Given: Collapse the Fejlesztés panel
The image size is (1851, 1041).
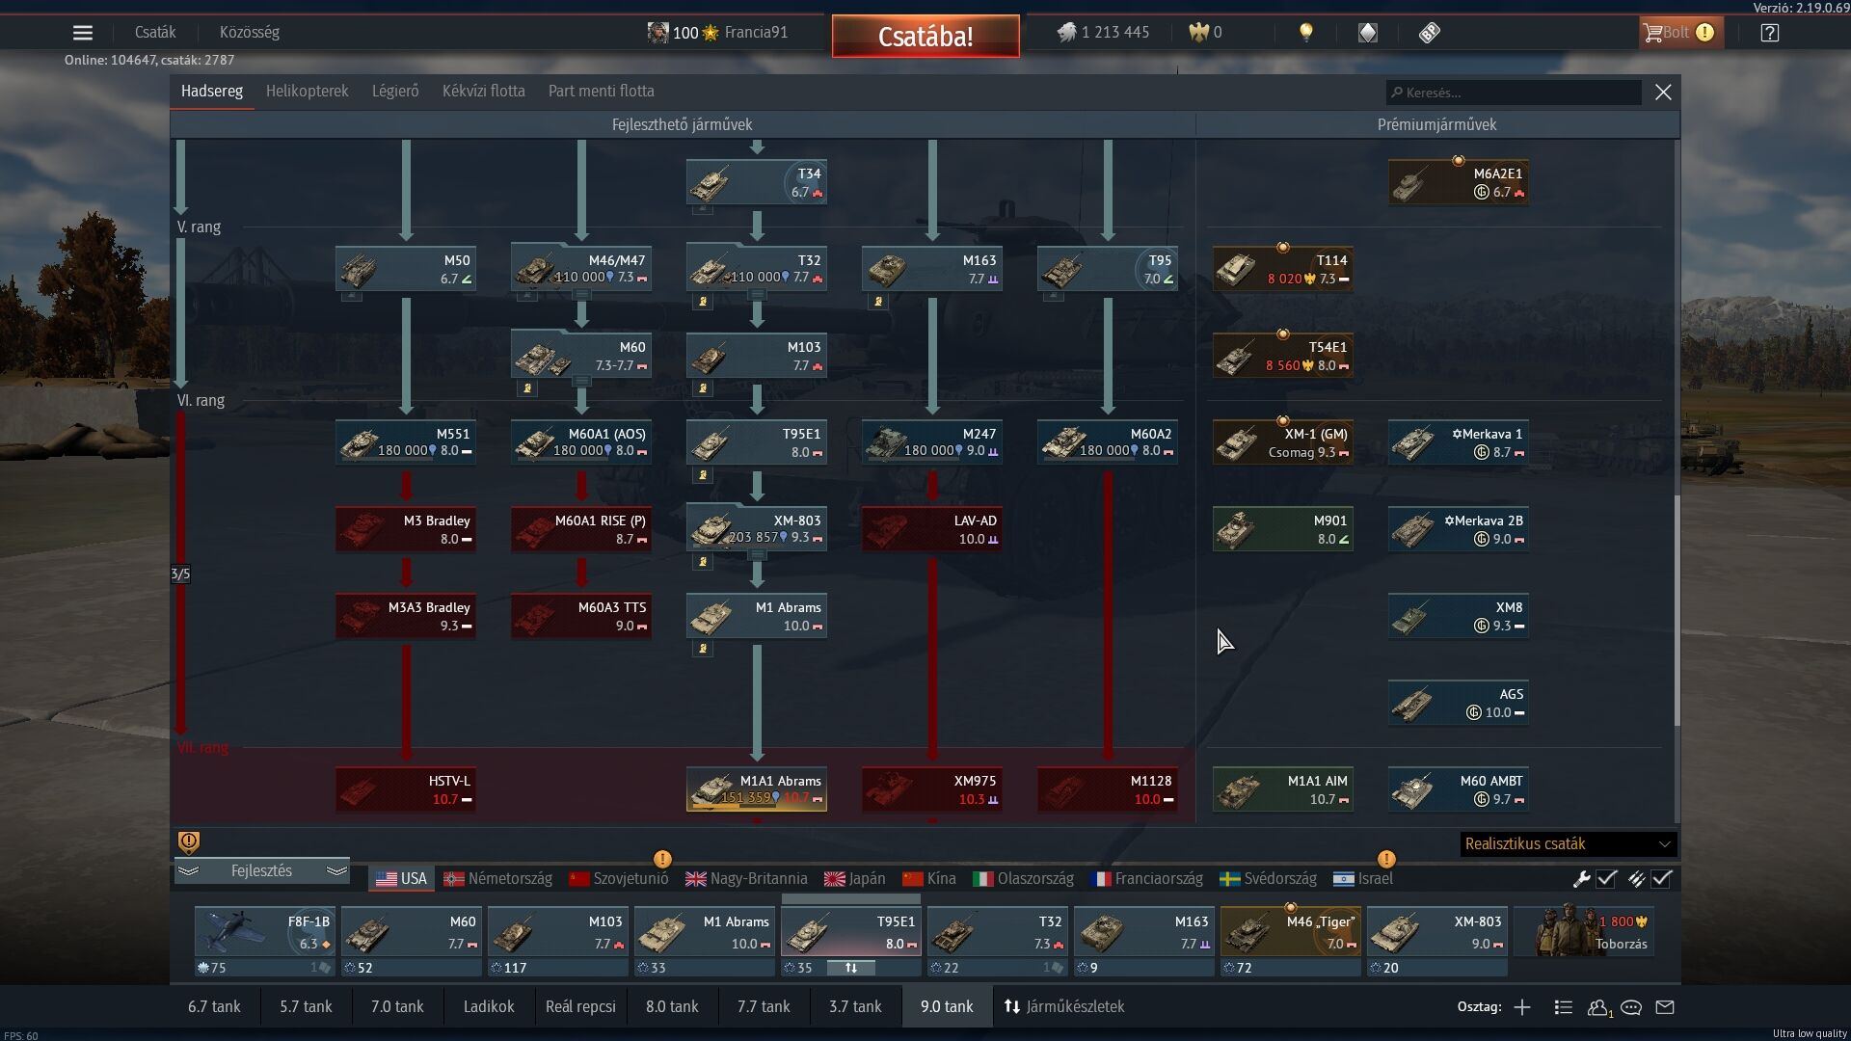Looking at the screenshot, I should (x=261, y=871).
